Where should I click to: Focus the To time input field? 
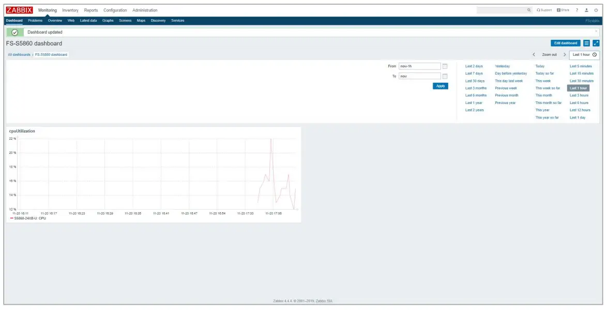point(420,77)
